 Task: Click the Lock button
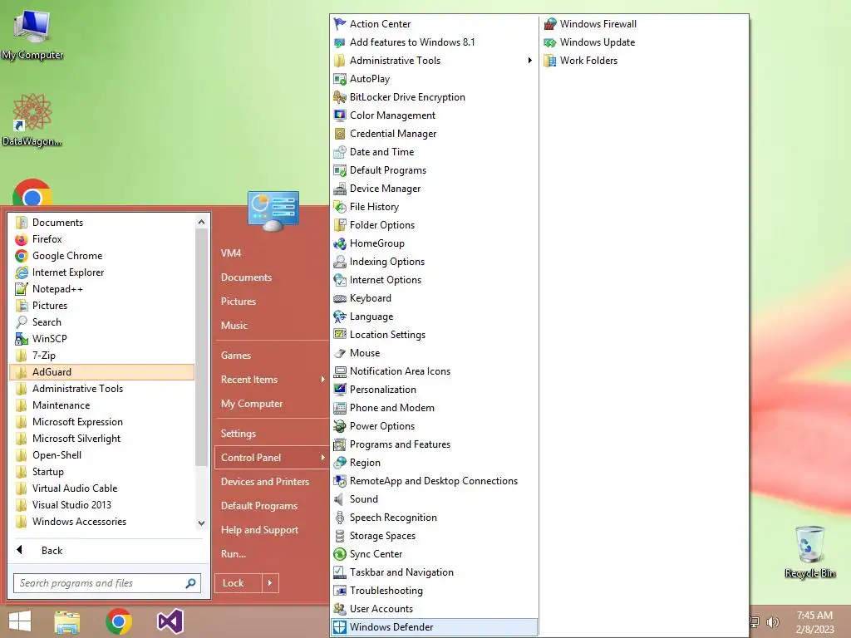[239, 583]
